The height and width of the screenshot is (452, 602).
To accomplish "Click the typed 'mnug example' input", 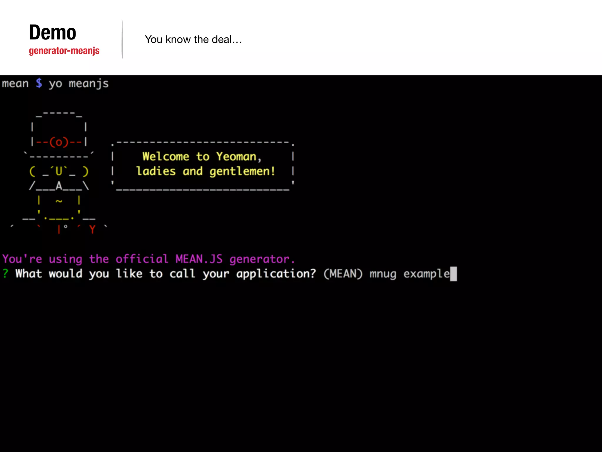I will 409,274.
